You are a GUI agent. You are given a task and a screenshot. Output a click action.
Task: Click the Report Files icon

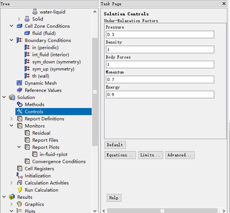coord(27,140)
